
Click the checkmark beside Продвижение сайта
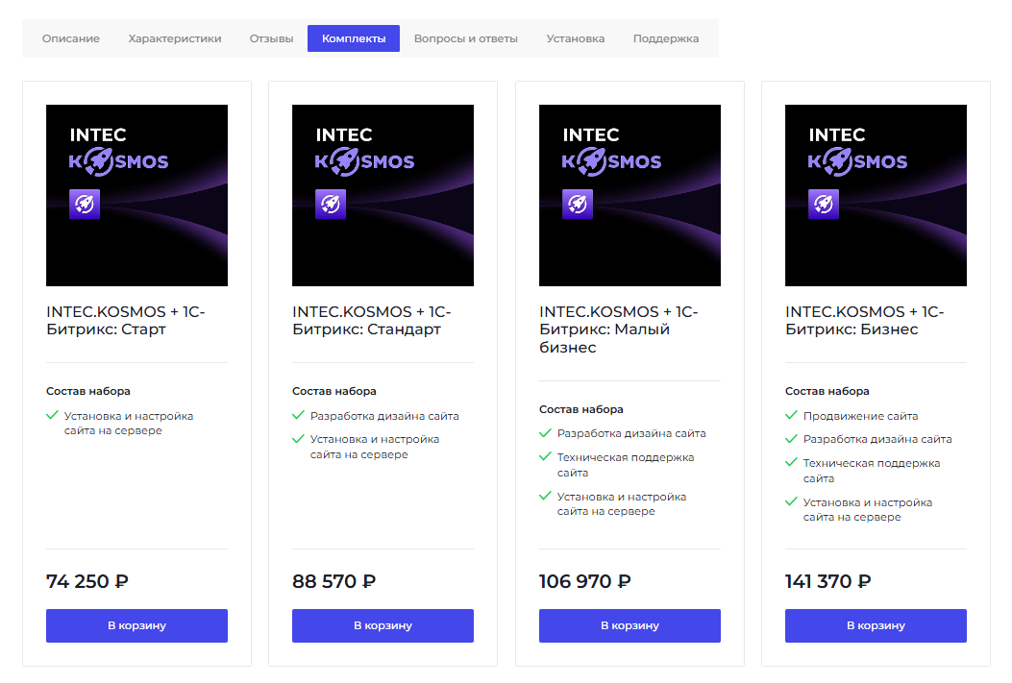pos(792,416)
